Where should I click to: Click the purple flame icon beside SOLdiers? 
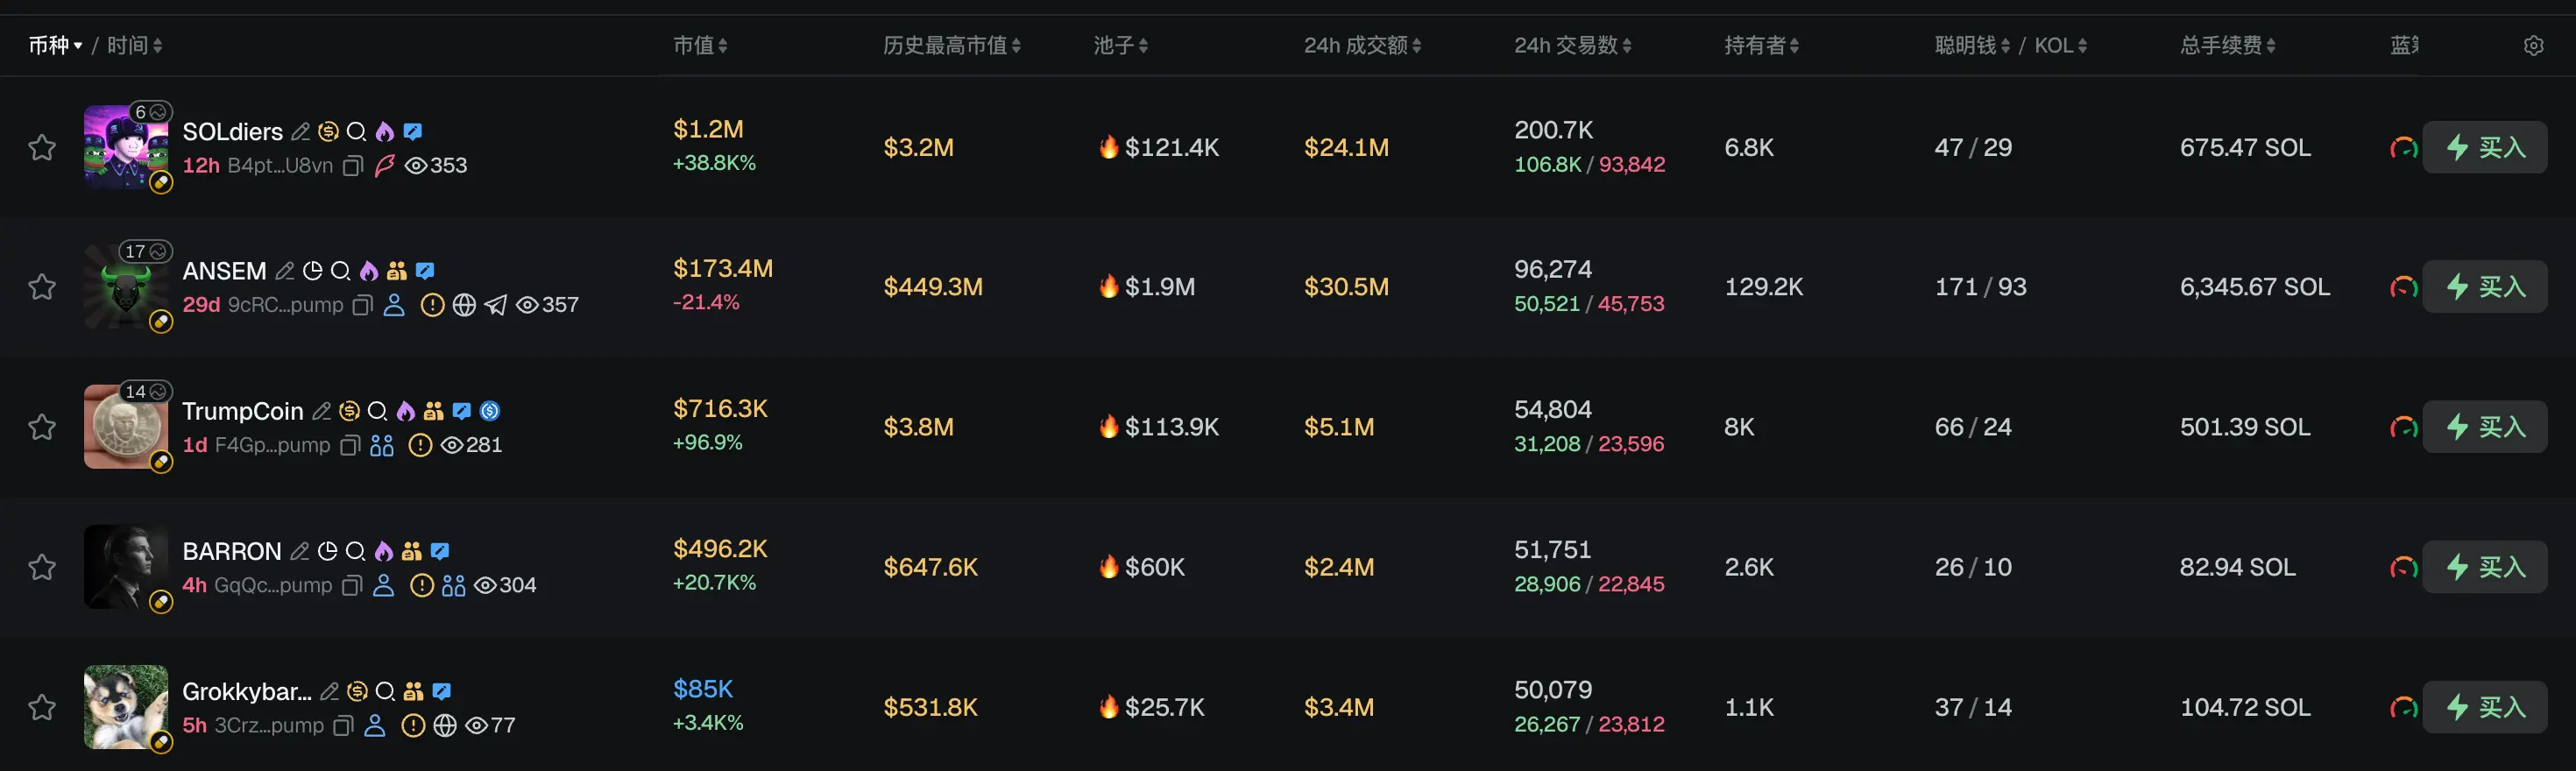(384, 131)
